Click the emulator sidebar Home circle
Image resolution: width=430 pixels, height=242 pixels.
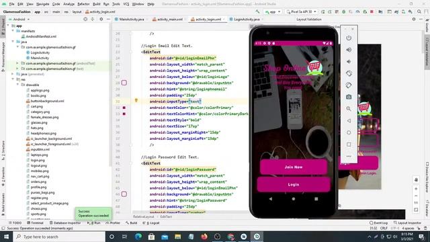click(349, 132)
